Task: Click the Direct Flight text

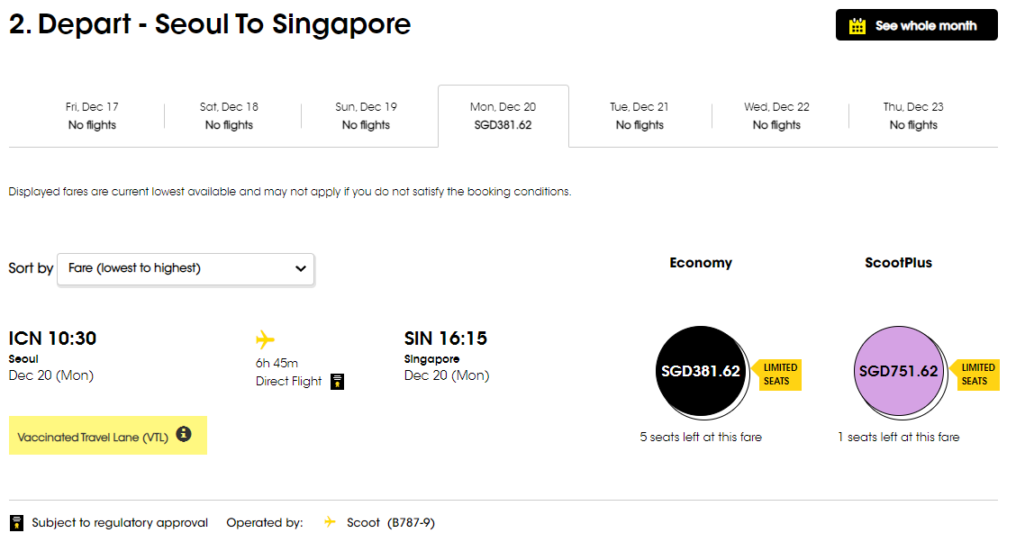Action: click(288, 381)
